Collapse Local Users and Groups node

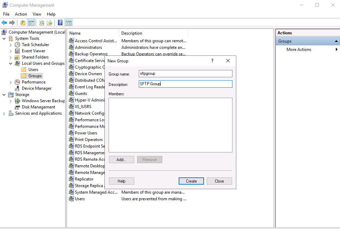[x=11, y=63]
